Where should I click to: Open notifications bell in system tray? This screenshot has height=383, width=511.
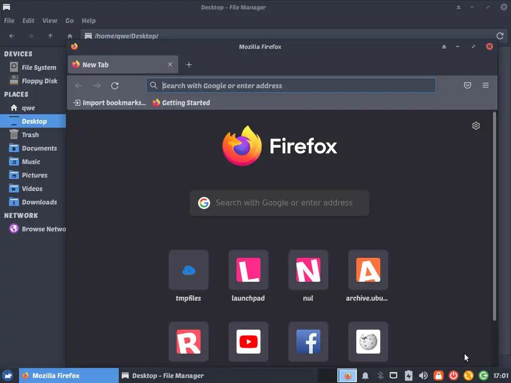365,376
